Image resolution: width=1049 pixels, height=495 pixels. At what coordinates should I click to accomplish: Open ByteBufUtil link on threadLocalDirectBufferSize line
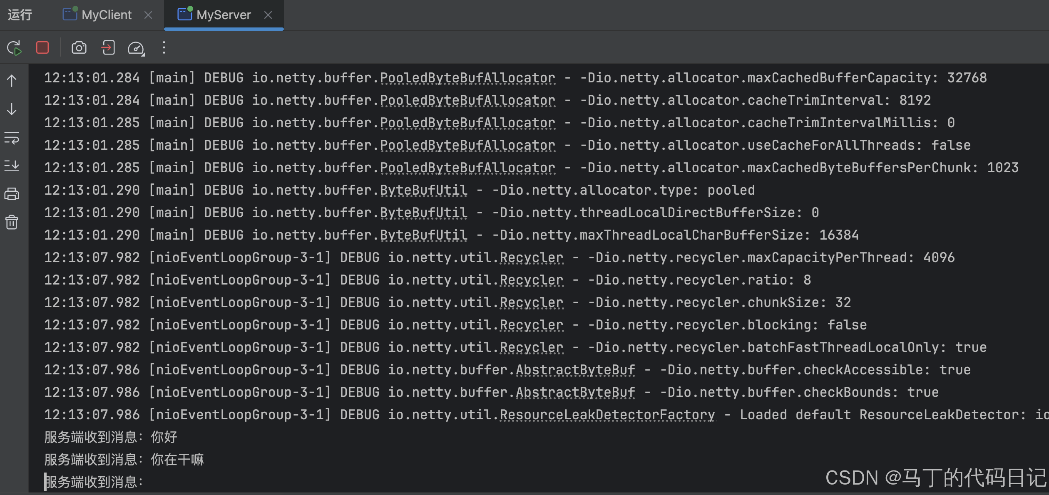coord(424,213)
